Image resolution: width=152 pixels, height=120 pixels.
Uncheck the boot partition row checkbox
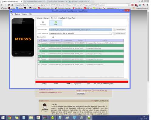[x=39, y=48]
